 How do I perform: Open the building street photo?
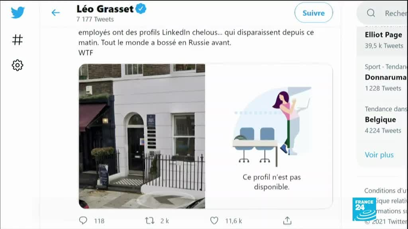point(142,136)
